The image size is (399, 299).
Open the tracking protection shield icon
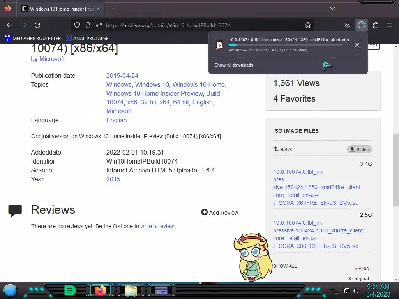77,25
